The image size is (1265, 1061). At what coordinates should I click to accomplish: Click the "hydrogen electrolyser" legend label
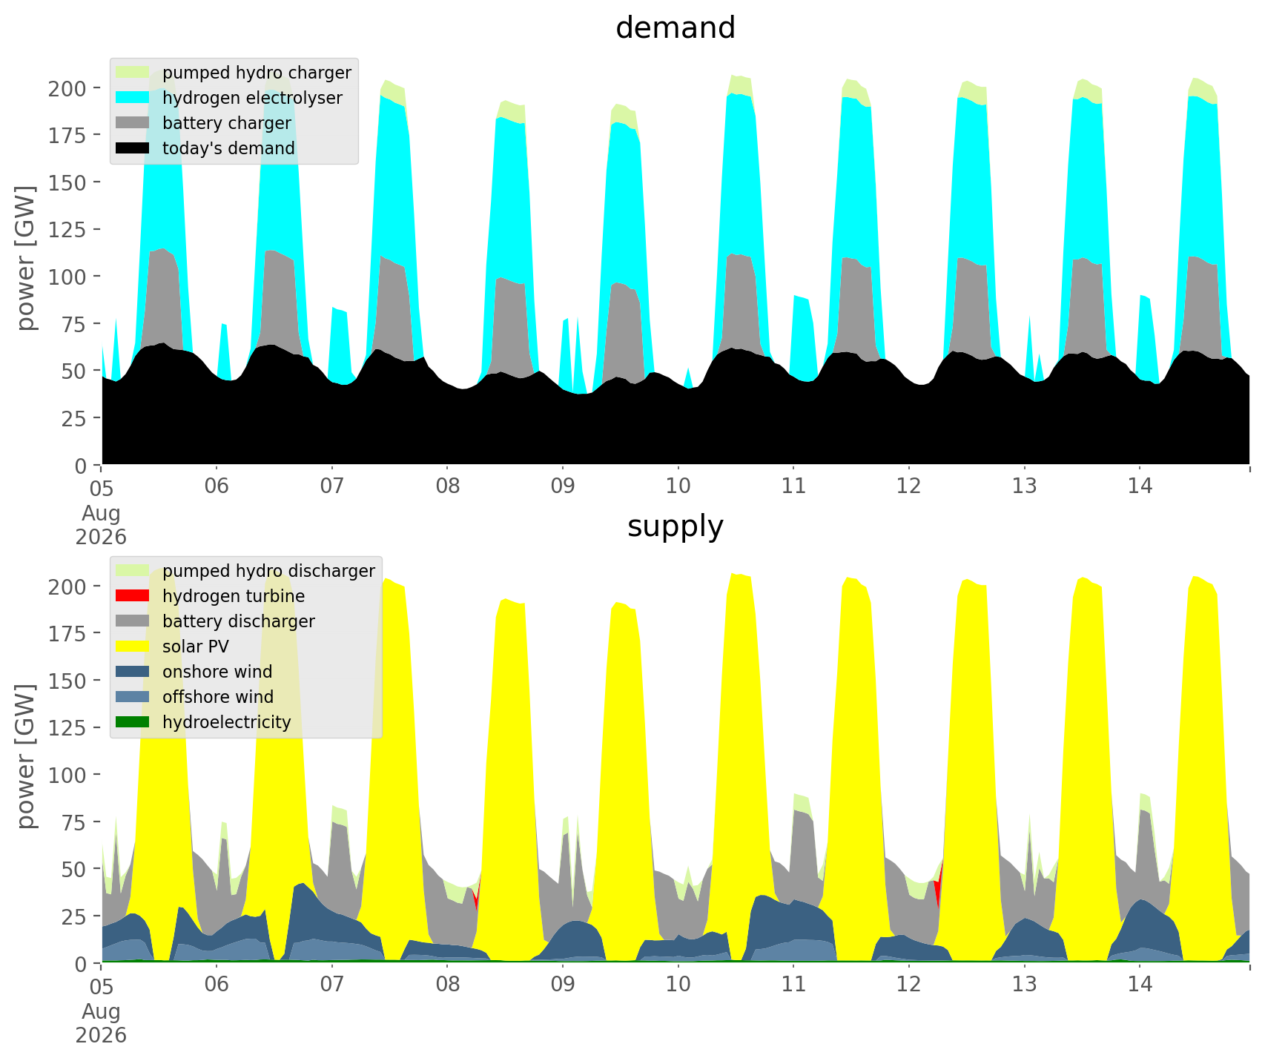[x=252, y=98]
